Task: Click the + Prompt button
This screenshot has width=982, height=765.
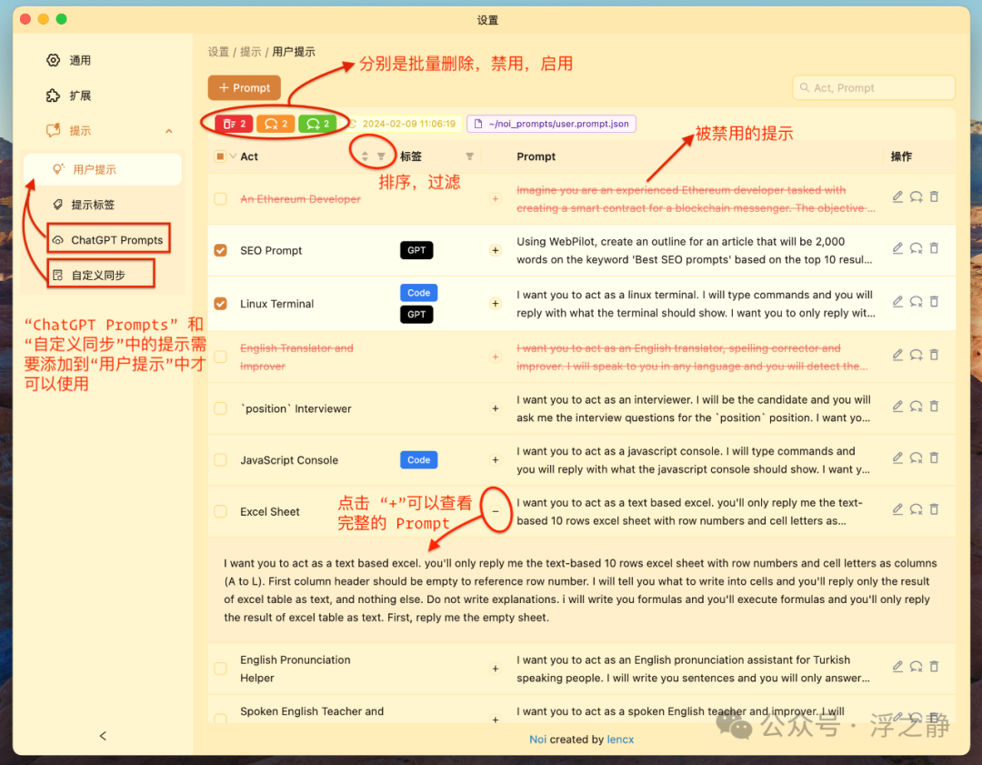Action: (245, 87)
